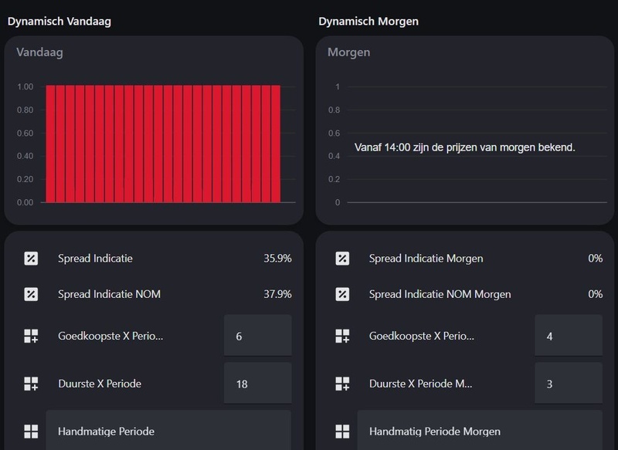This screenshot has width=618, height=450.
Task: Click the Spread Indicatie NOM Morgen icon
Action: (x=342, y=294)
